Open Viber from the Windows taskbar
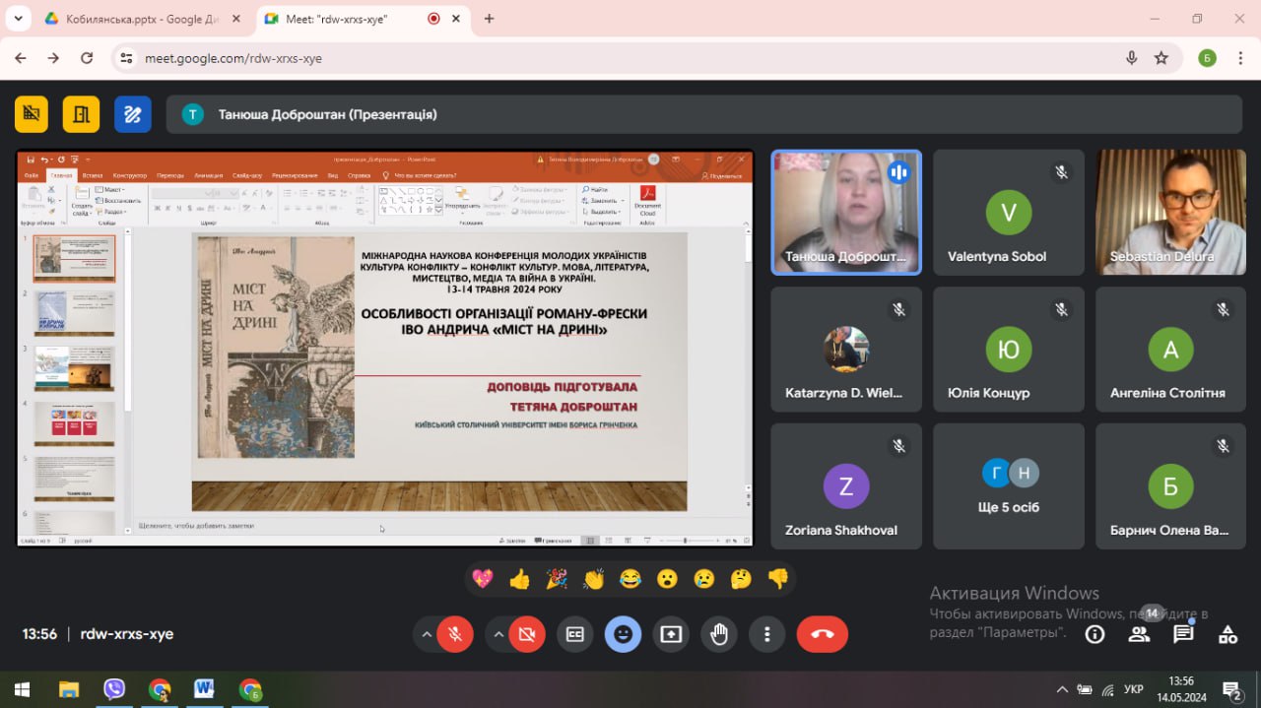 (x=114, y=689)
